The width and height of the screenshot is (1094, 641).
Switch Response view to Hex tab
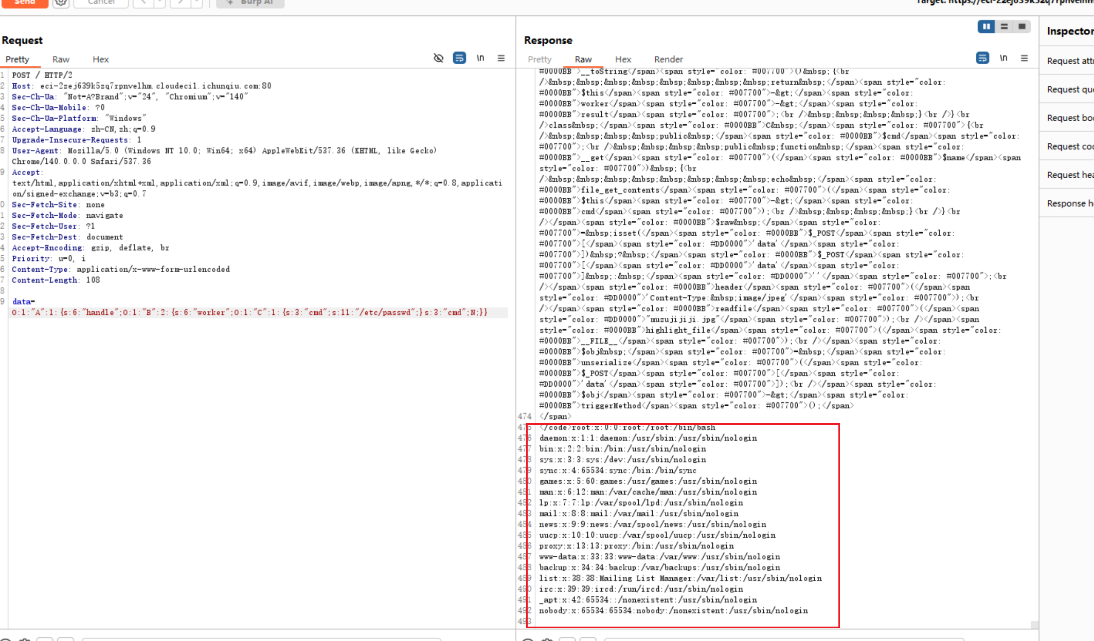(623, 60)
